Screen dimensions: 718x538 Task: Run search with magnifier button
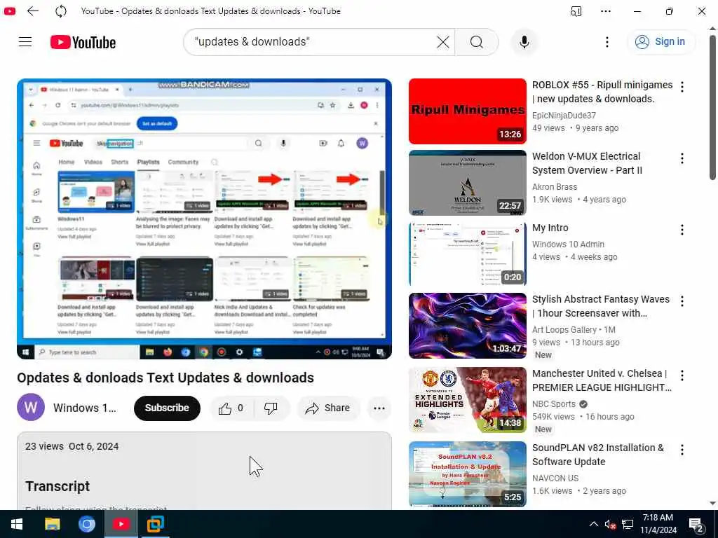[x=477, y=42]
